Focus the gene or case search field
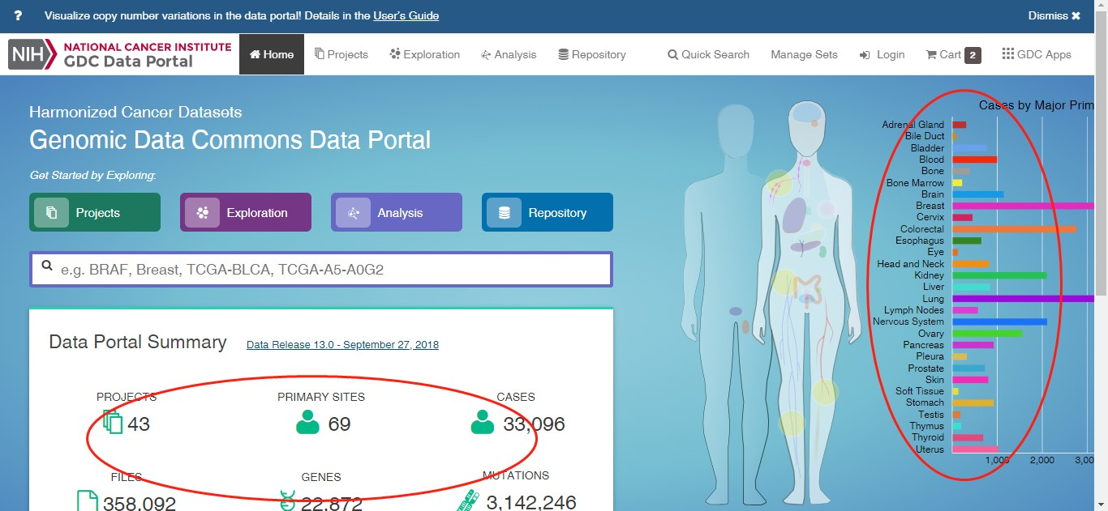1108x511 pixels. [x=333, y=270]
